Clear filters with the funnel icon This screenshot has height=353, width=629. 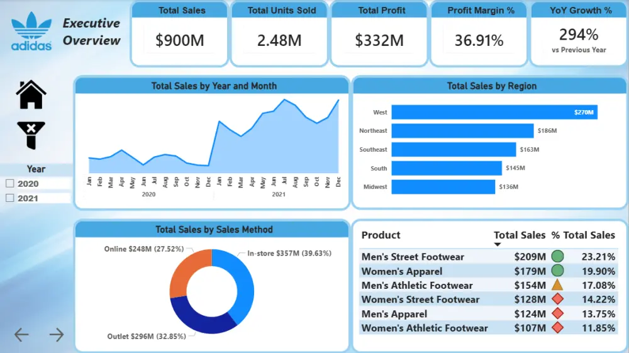pyautogui.click(x=31, y=135)
